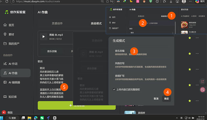Open the browser extensions puzzle icon
This screenshot has width=207, height=120.
pos(157,1)
